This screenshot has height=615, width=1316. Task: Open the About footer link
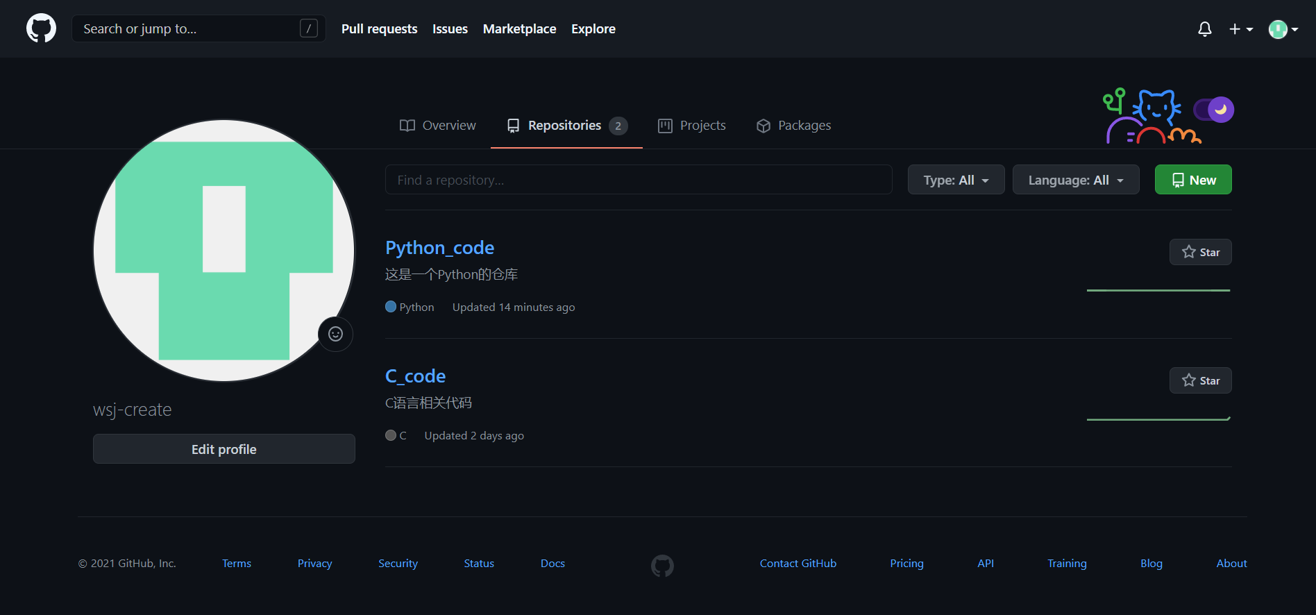point(1231,564)
